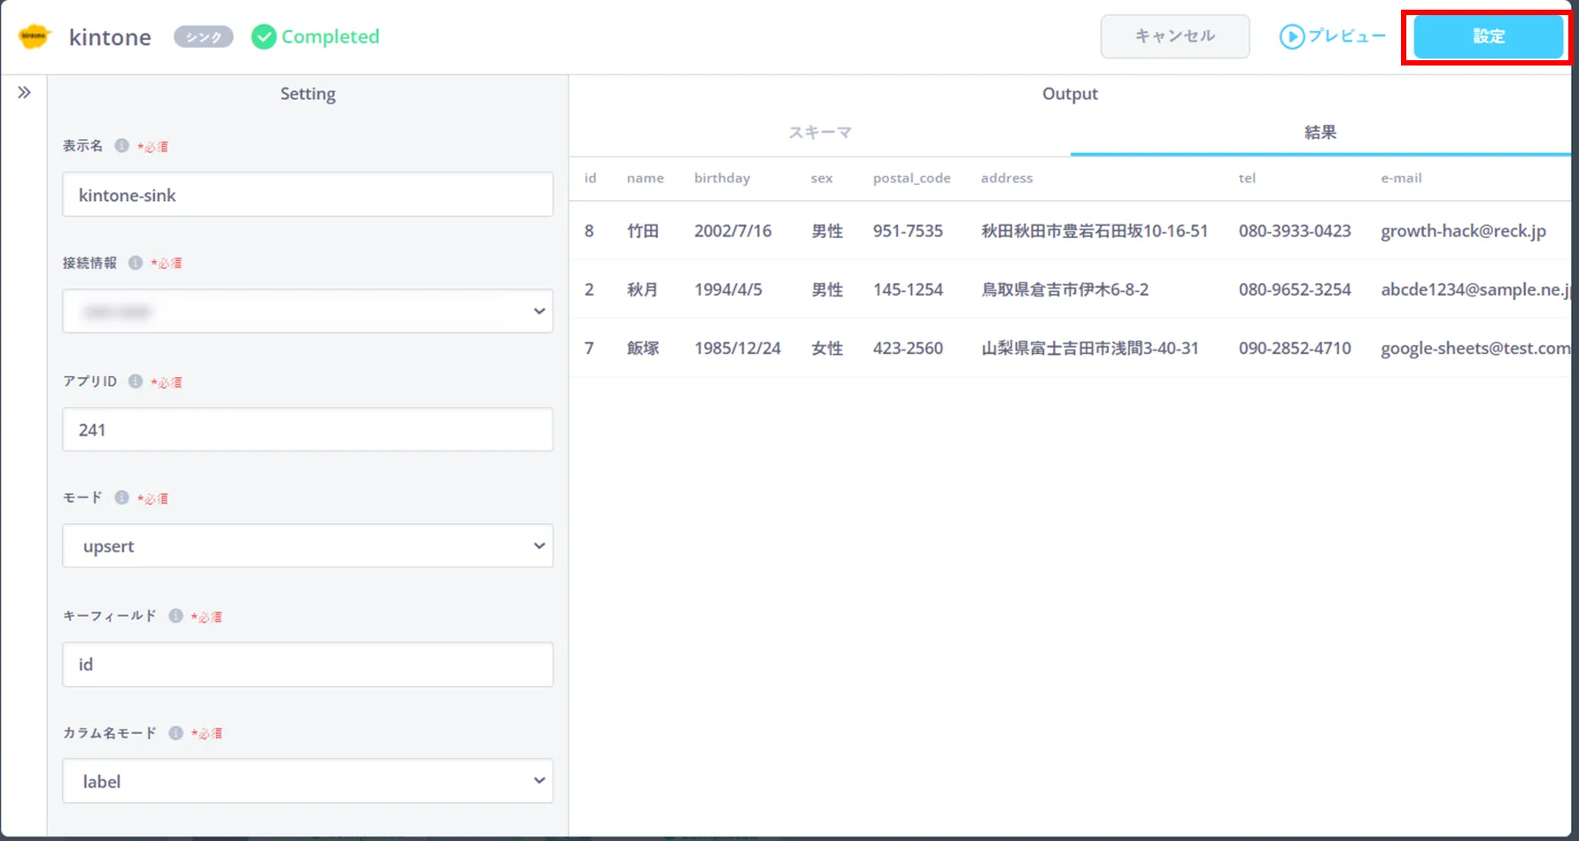Click the kintone logo icon

click(34, 36)
